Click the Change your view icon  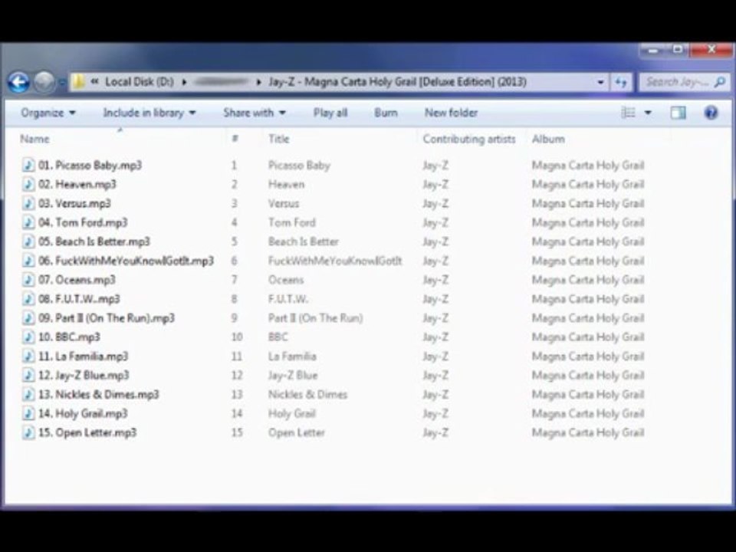(x=629, y=113)
